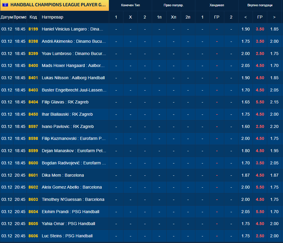Choose over odds 2.20 for Ivano Pavlovic
The image size is (283, 243).
(x=274, y=126)
